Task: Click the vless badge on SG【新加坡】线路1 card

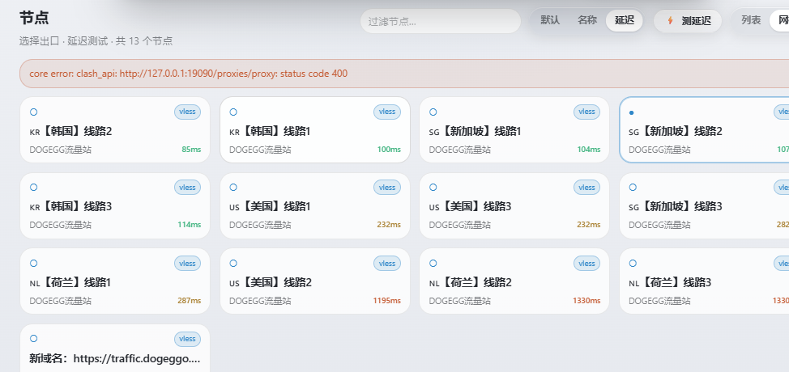Action: [586, 112]
